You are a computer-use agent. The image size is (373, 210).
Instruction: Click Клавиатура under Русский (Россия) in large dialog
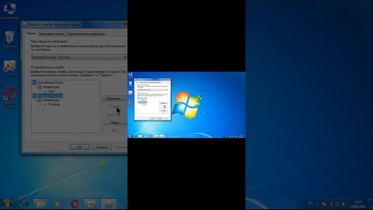coord(51,100)
